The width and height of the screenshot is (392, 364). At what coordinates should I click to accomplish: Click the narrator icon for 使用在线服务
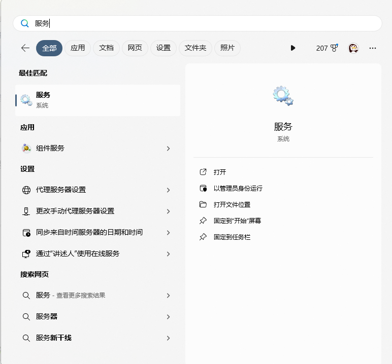click(26, 254)
